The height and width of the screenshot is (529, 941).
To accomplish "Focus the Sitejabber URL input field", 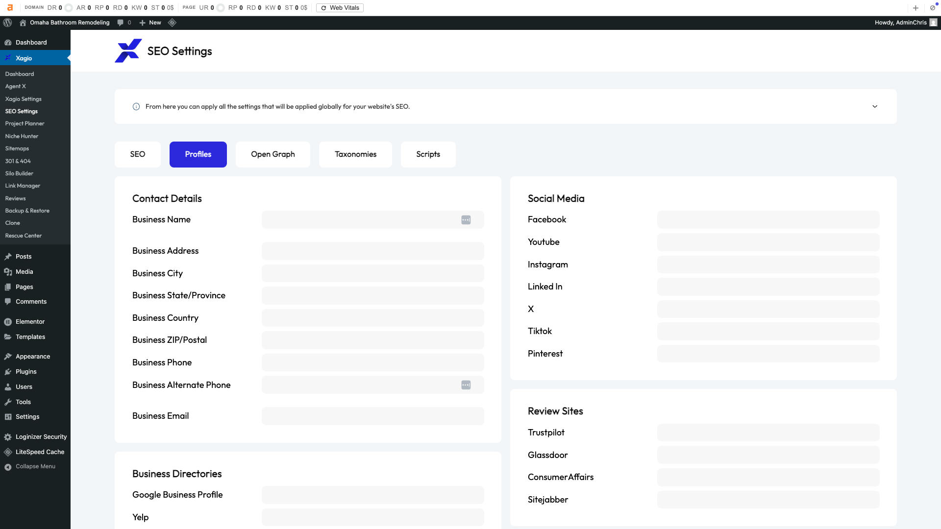I will (x=768, y=500).
